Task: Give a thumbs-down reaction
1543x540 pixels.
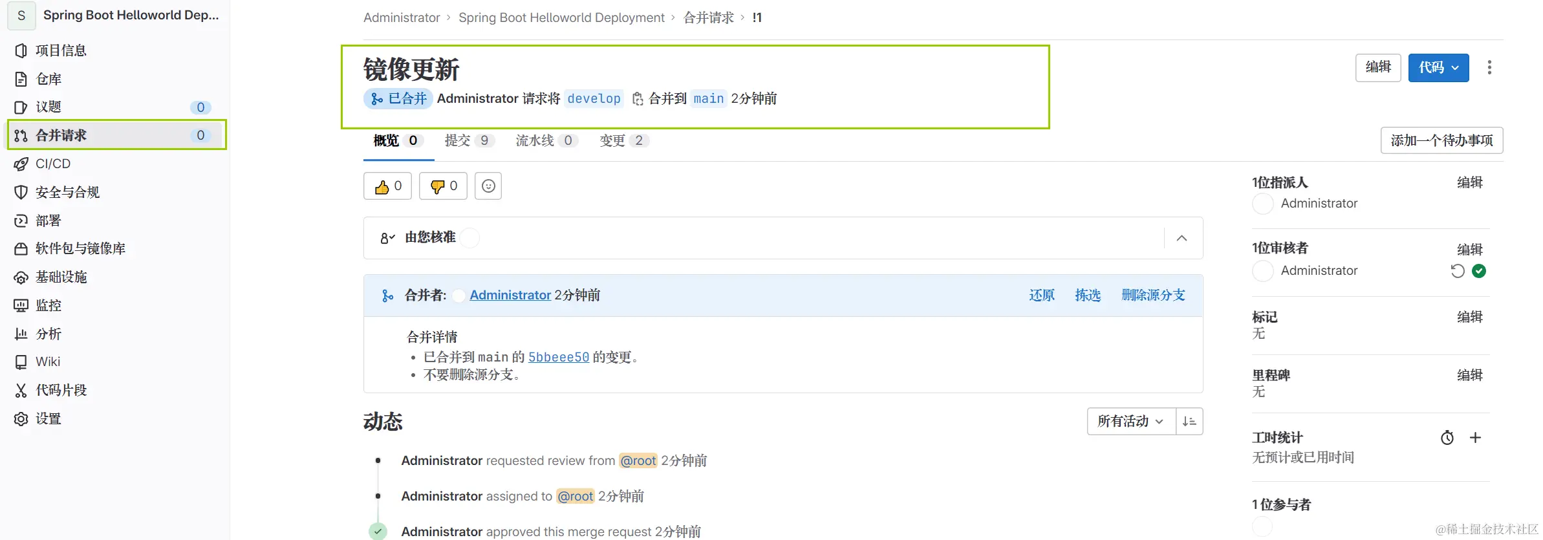Action: [x=443, y=186]
